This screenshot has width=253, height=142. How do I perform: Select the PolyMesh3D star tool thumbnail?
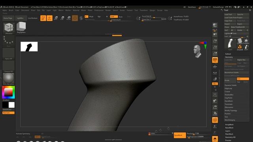click(246, 41)
